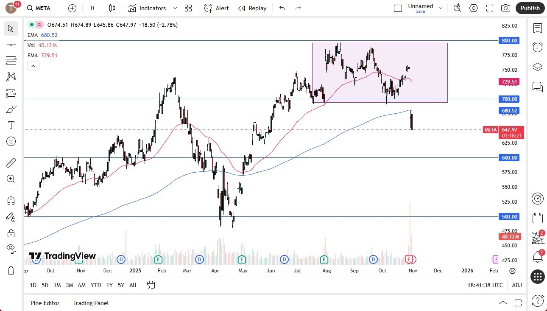Open the Trading Panel tab
547x311 pixels.
tap(90, 303)
